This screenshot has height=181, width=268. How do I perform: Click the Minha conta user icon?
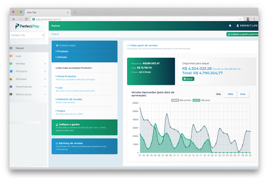[11, 94]
